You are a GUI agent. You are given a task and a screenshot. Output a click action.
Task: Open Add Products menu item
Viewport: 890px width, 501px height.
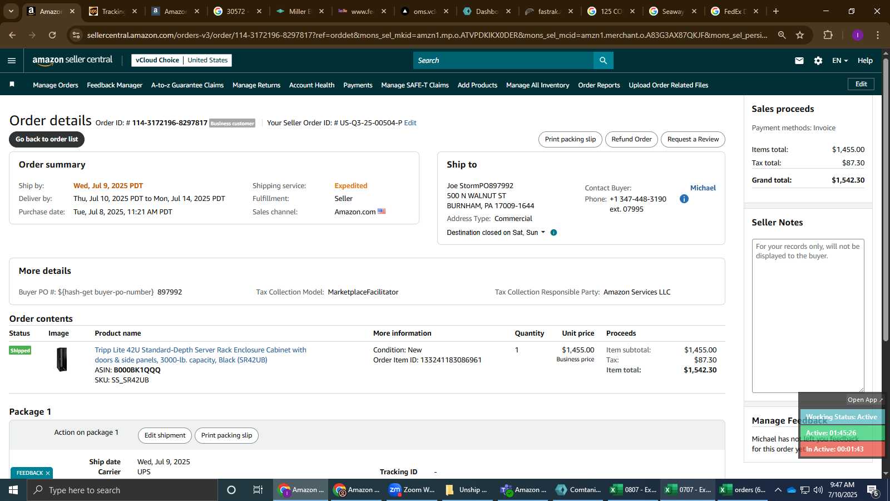coord(477,85)
